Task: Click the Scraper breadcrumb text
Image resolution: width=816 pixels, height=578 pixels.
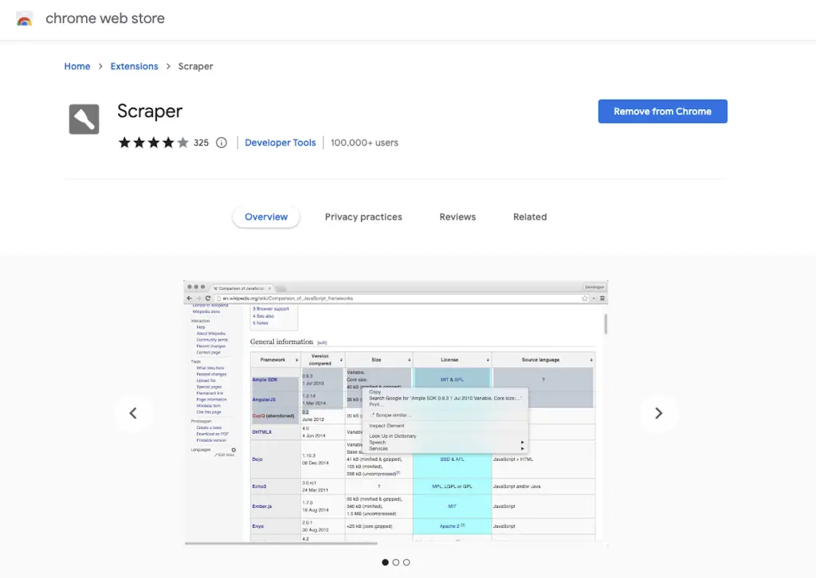Action: pyautogui.click(x=196, y=66)
